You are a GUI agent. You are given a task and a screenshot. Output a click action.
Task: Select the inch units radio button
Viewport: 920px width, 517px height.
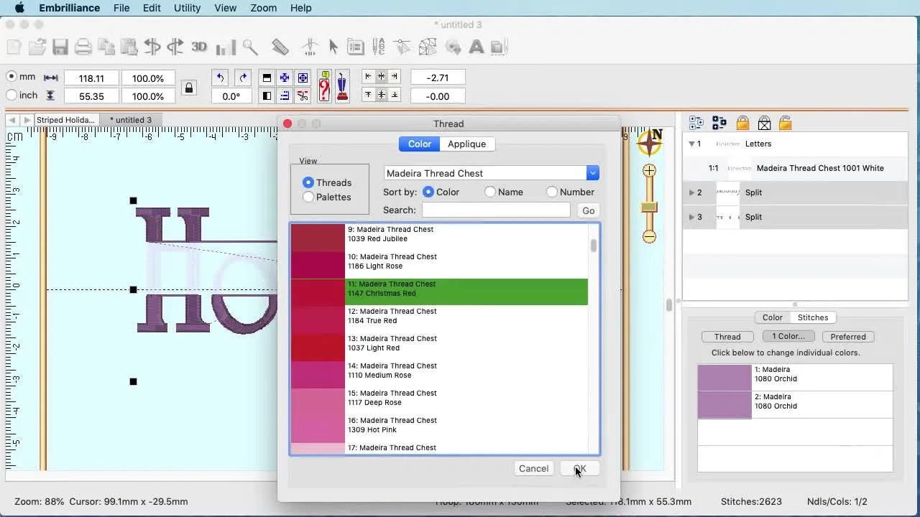pyautogui.click(x=11, y=95)
